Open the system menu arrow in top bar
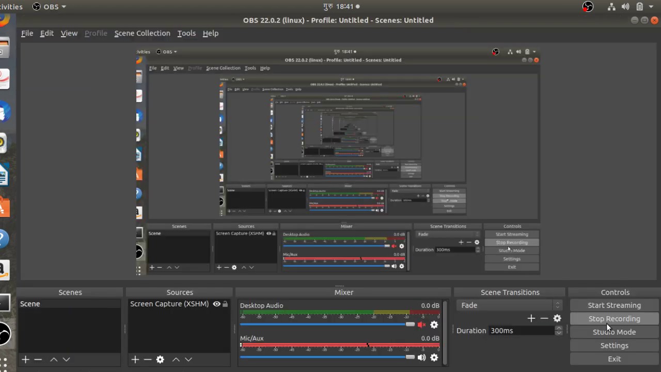Viewport: 661px width, 372px height. coord(650,7)
